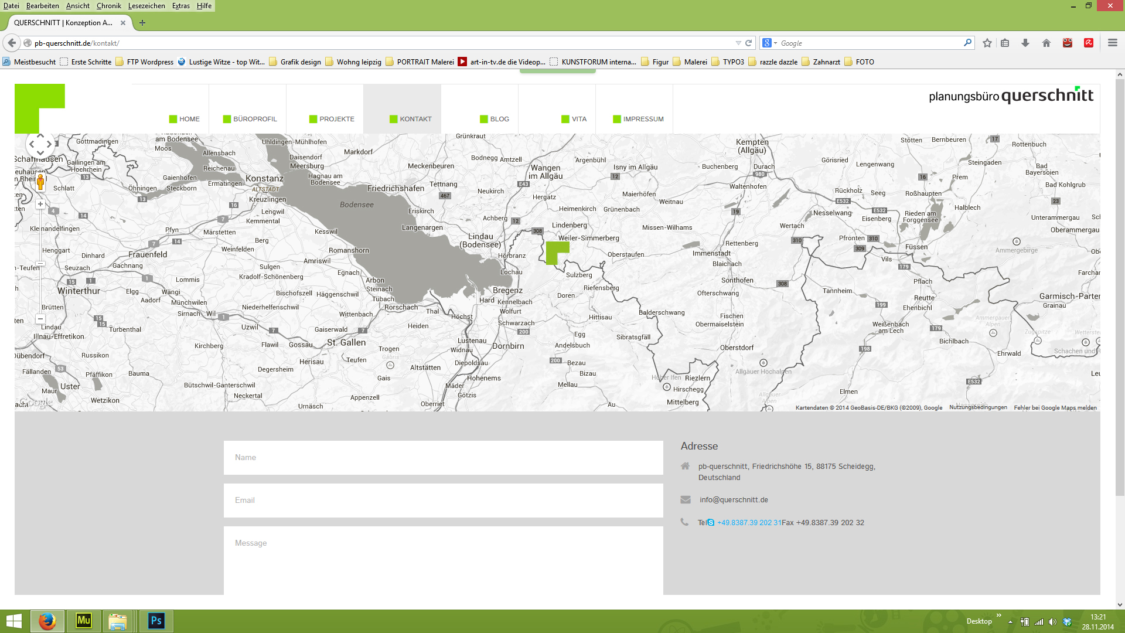The image size is (1125, 633).
Task: Open the Firefox hamburger menu
Action: [1112, 43]
